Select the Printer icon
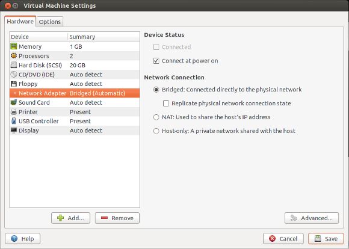This screenshot has height=249, width=349. coord(14,112)
